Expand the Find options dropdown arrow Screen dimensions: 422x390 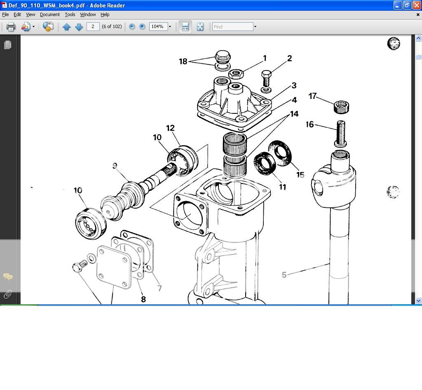(256, 27)
